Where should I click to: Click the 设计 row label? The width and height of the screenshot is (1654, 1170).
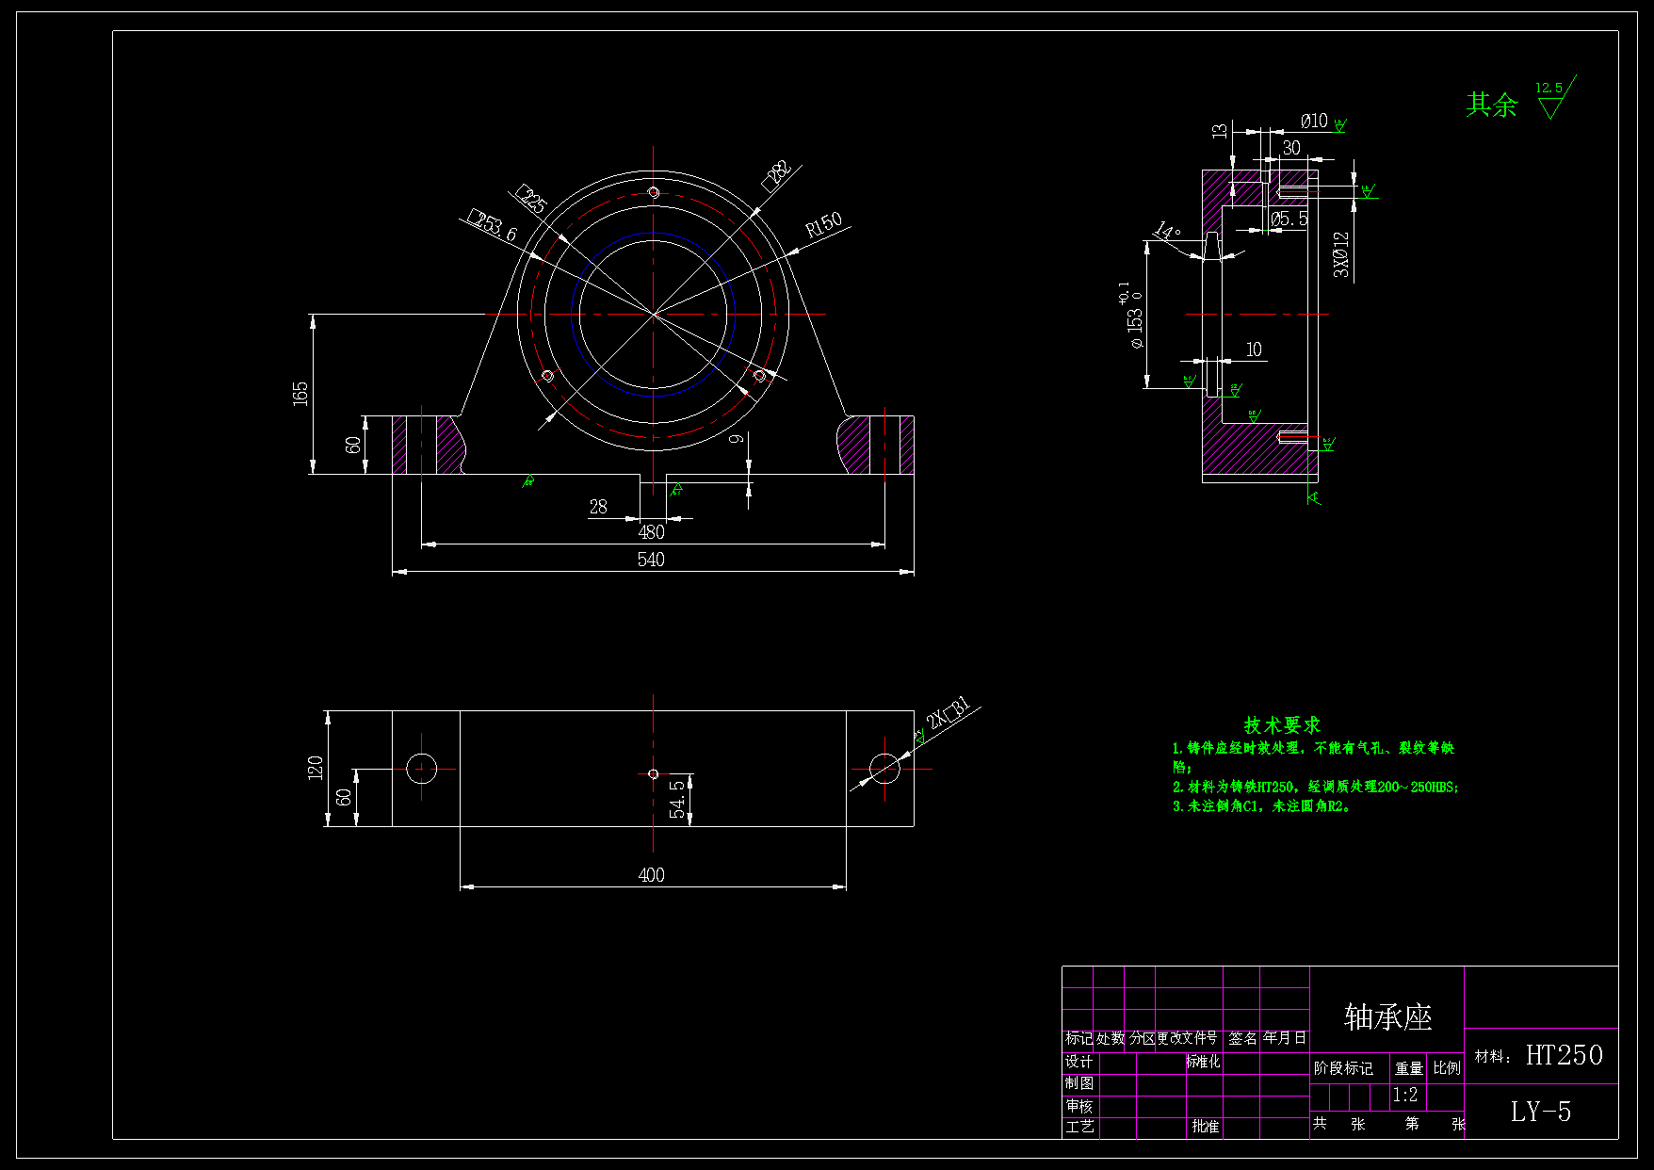click(1078, 1062)
